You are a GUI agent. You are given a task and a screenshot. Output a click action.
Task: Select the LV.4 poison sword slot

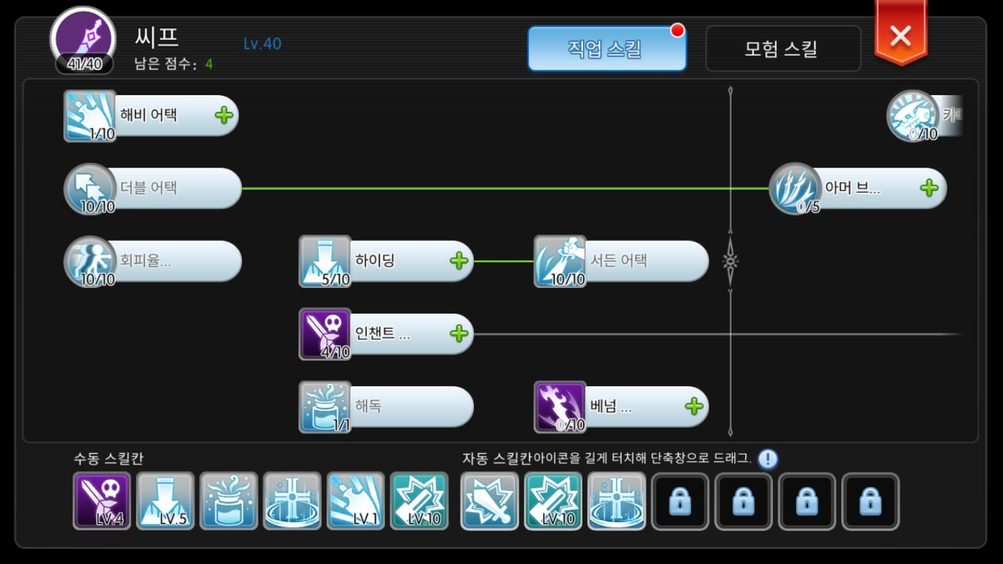[x=102, y=501]
